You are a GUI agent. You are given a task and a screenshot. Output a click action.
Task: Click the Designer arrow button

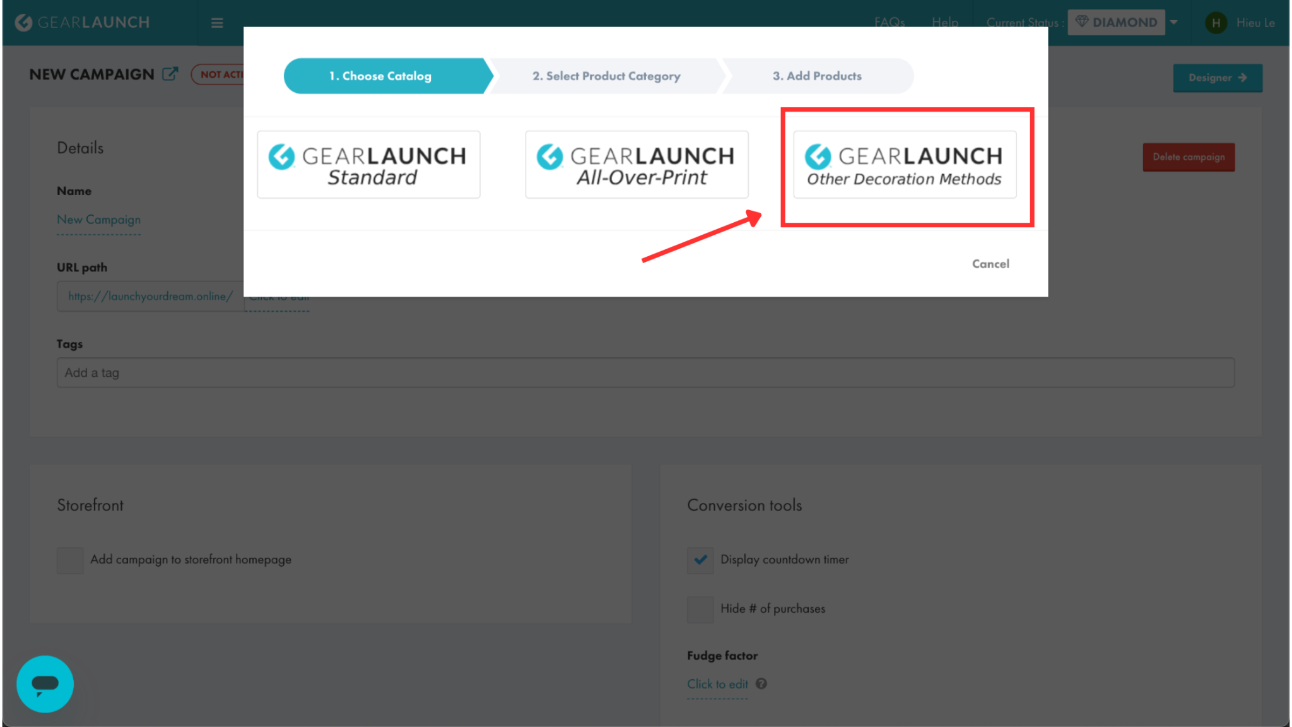(x=1217, y=78)
